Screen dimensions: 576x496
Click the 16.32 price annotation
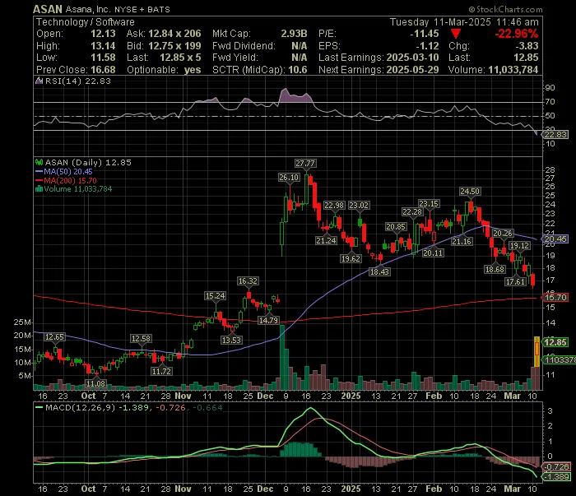248,281
